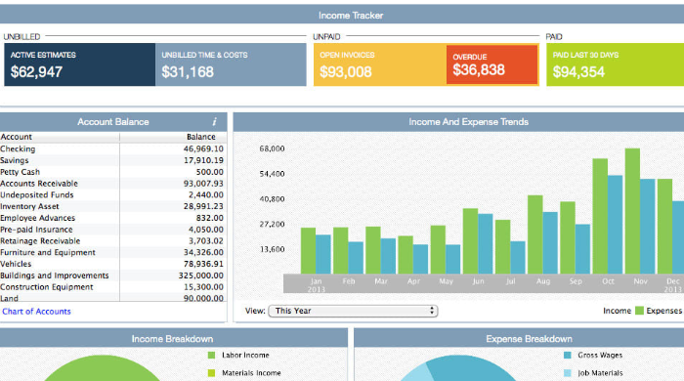Click the Account Balance info icon
The width and height of the screenshot is (684, 381).
tap(214, 122)
